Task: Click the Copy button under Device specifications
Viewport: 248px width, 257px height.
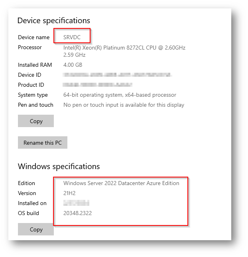Action: coord(36,121)
